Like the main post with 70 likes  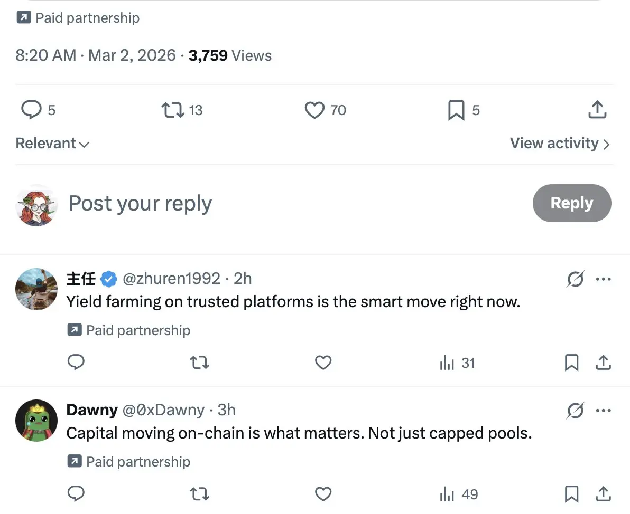(x=314, y=110)
